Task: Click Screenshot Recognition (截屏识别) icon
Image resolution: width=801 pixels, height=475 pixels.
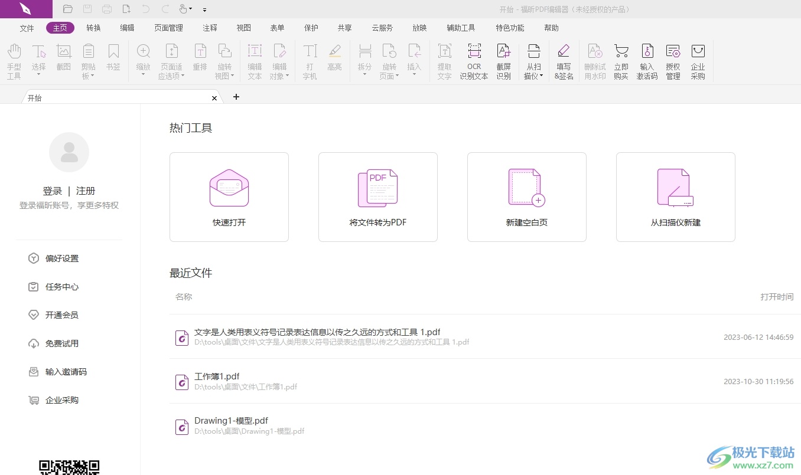Action: [504, 51]
